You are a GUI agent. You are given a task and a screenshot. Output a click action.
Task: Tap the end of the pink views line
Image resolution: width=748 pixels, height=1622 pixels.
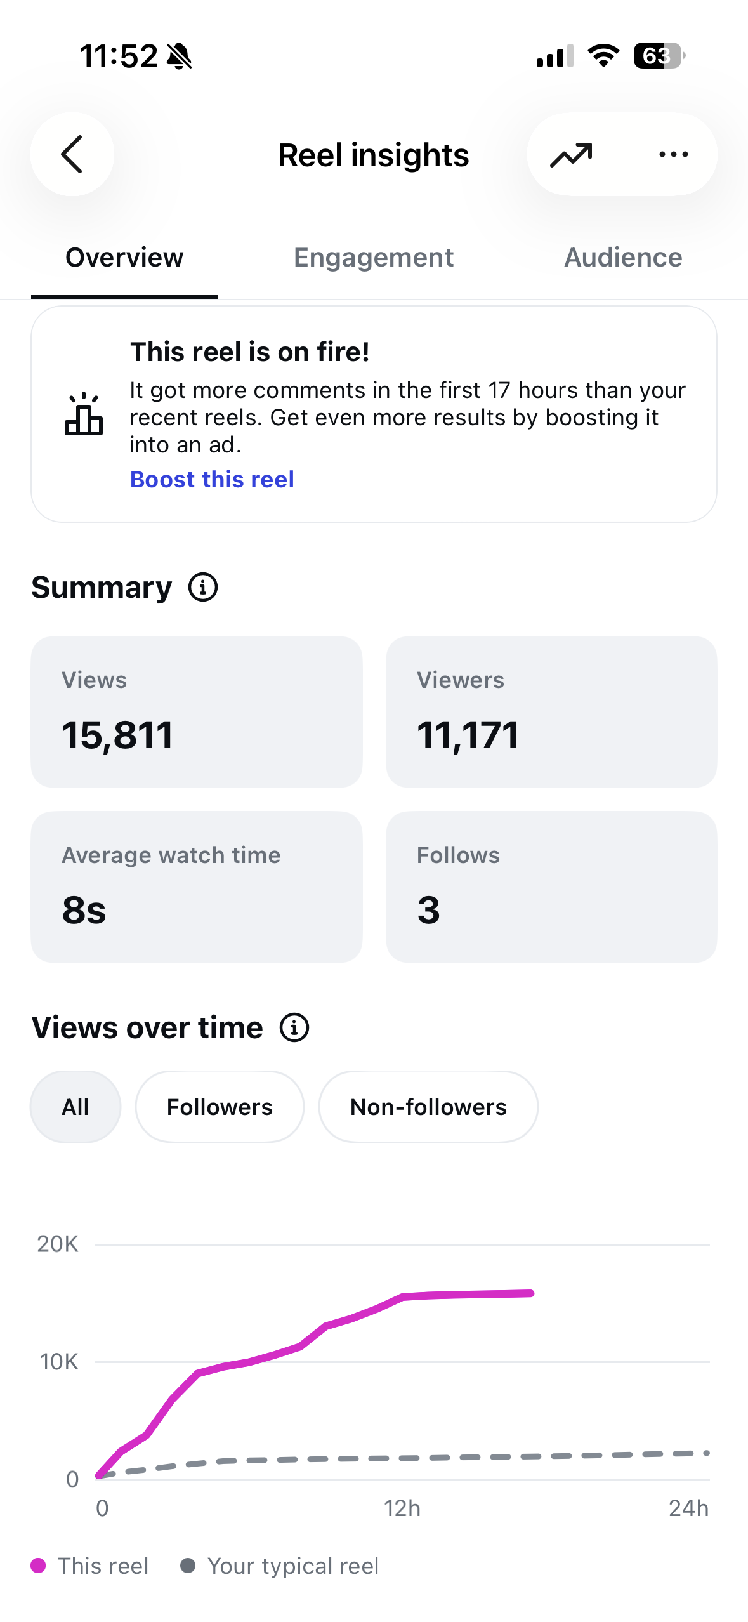pyautogui.click(x=530, y=1293)
